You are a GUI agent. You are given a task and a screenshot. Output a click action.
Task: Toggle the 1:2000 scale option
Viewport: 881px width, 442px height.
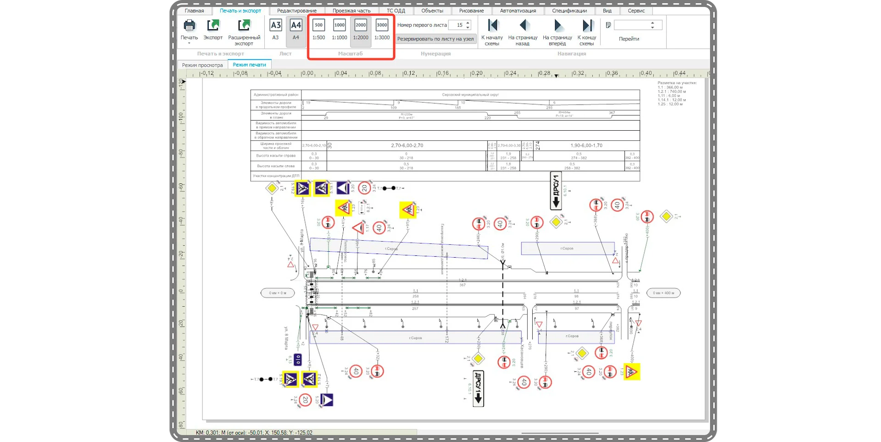click(361, 26)
